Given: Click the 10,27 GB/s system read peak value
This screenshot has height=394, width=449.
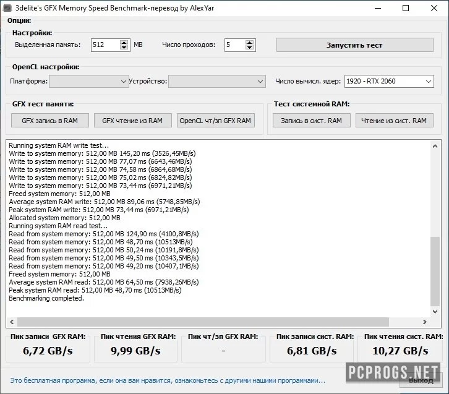Looking at the screenshot, I should 400,351.
